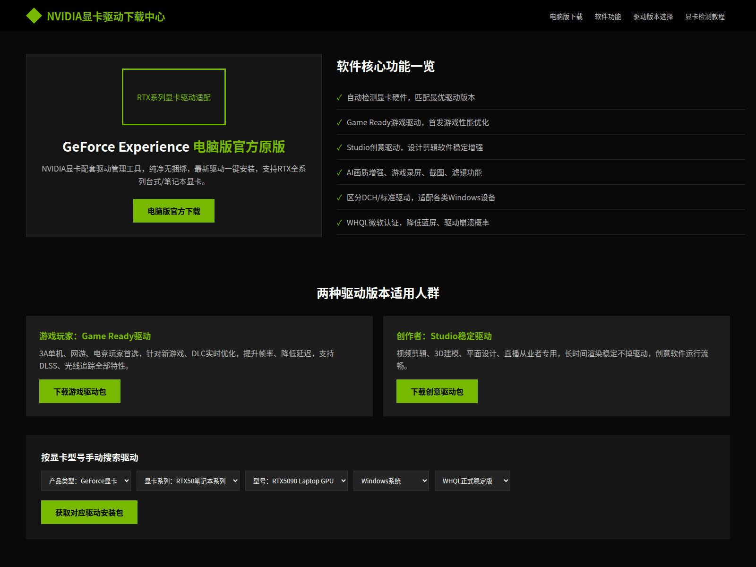Click the 按显卡型号手动搜索驱动 heading
This screenshot has width=756, height=567.
(x=90, y=457)
